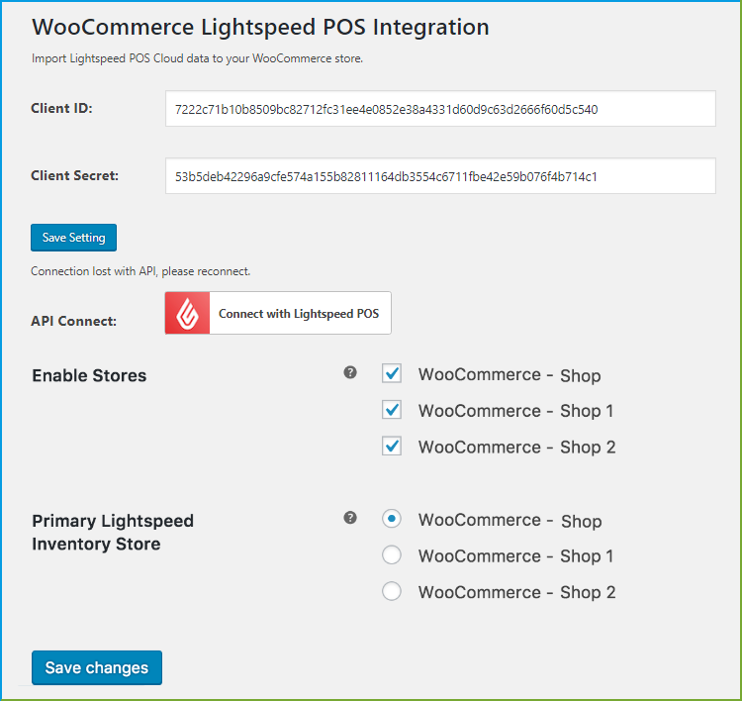Click the 'Connection lost with API' message

140,271
